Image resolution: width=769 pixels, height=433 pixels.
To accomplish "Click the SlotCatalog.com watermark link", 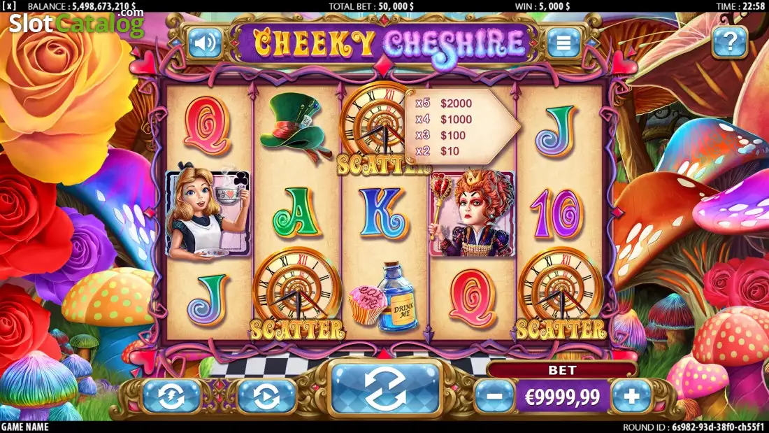I will (76, 22).
